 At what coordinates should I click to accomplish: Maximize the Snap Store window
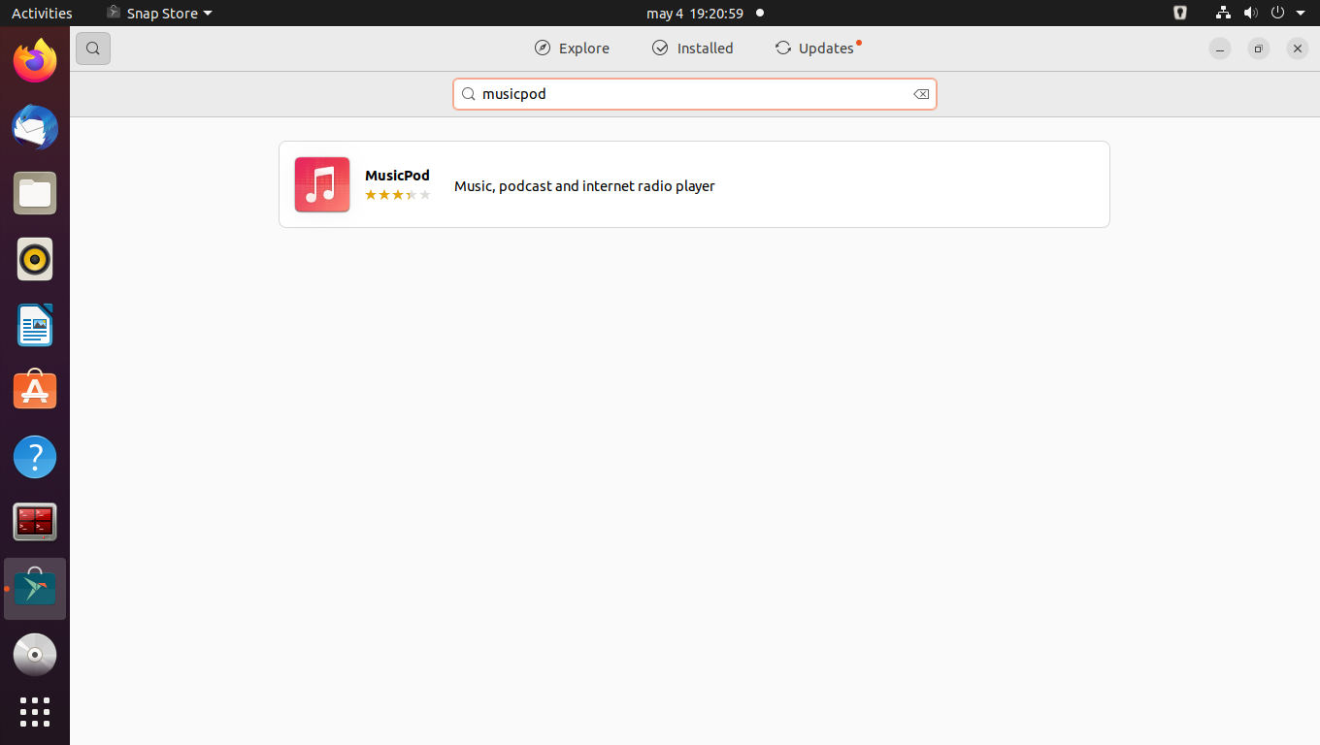(1259, 49)
